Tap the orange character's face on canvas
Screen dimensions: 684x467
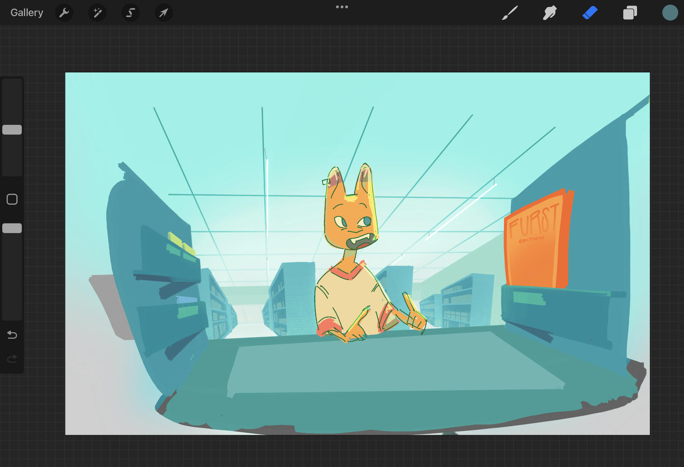tap(350, 221)
